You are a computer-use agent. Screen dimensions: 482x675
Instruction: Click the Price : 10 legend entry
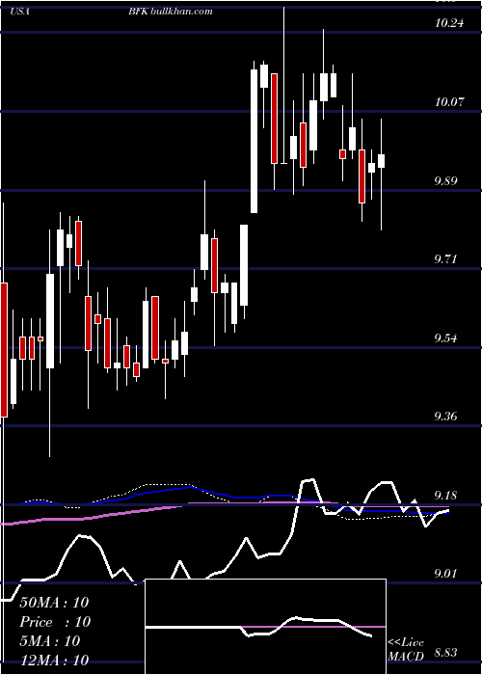(55, 622)
